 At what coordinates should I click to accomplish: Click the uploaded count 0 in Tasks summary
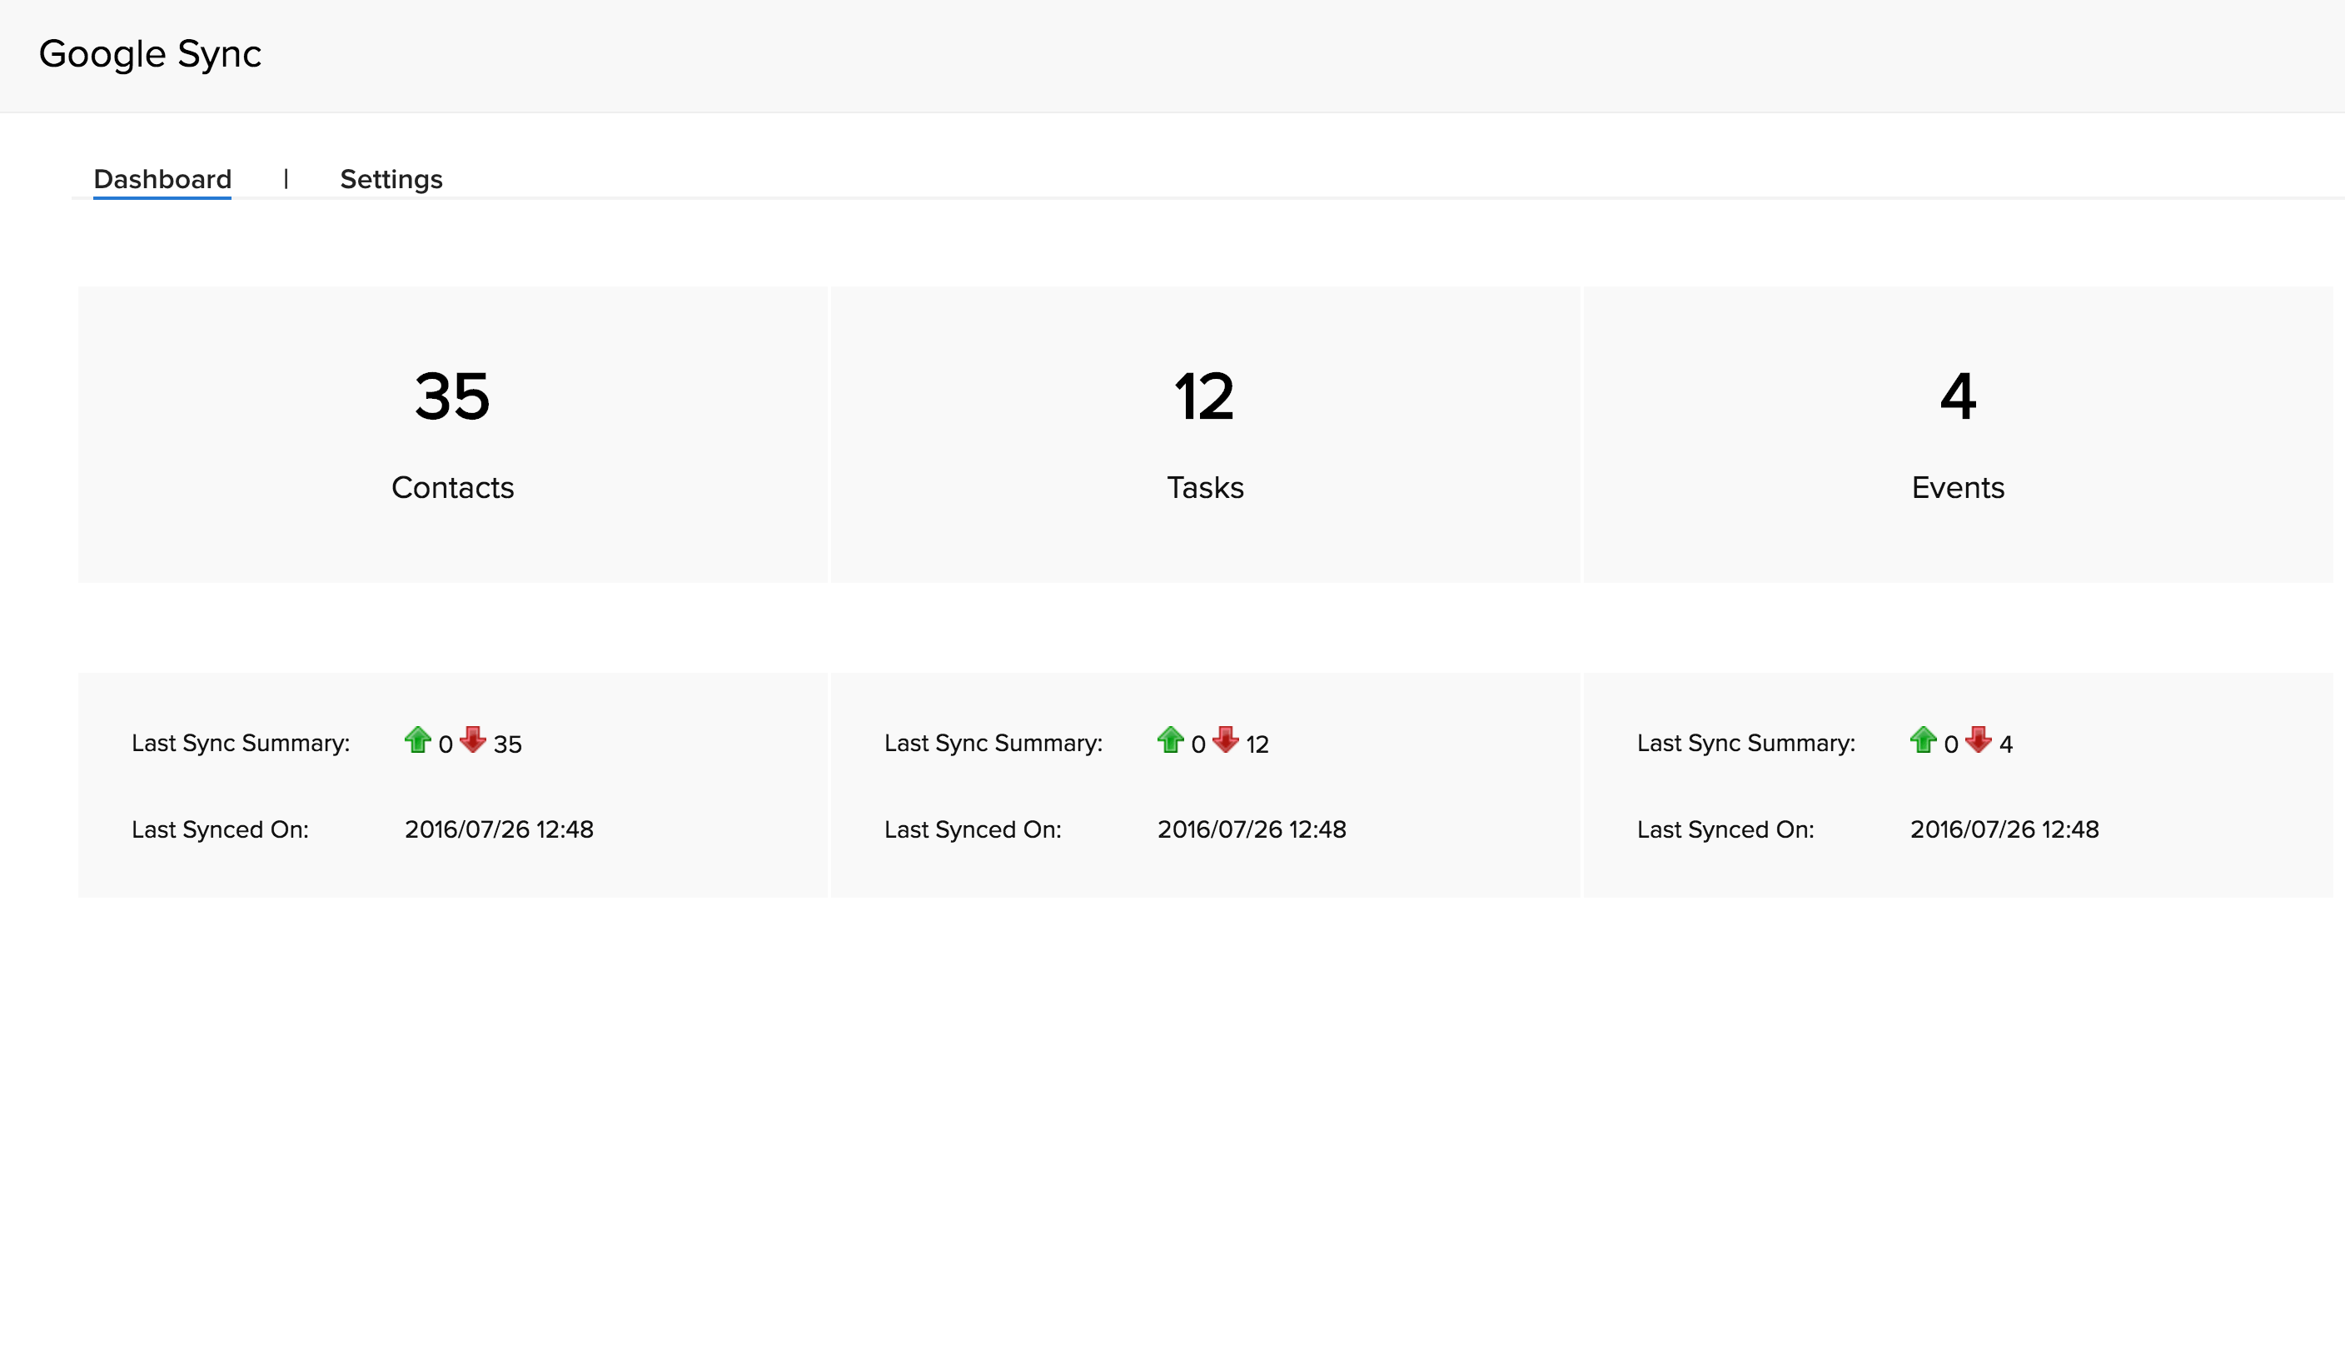(1198, 744)
